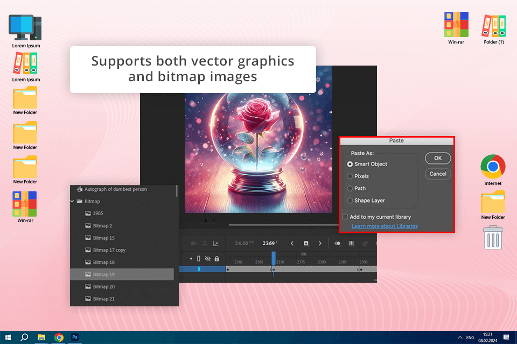Click the Bitmap 19 image icon
Image resolution: width=517 pixels, height=344 pixels.
coord(88,274)
